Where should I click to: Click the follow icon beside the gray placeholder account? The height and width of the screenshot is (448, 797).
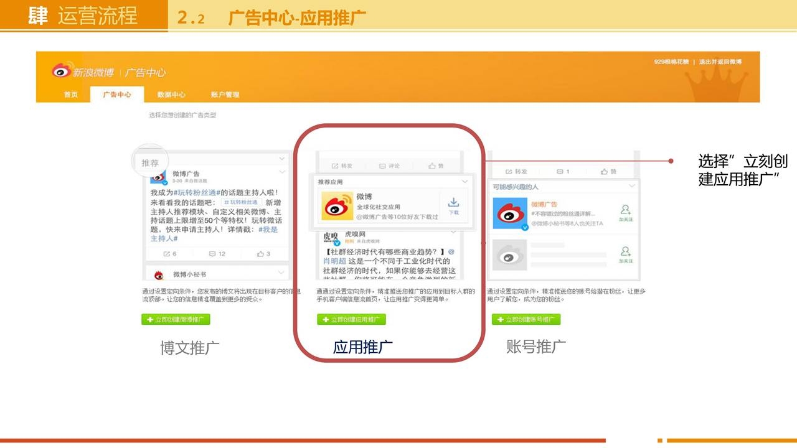click(x=626, y=254)
